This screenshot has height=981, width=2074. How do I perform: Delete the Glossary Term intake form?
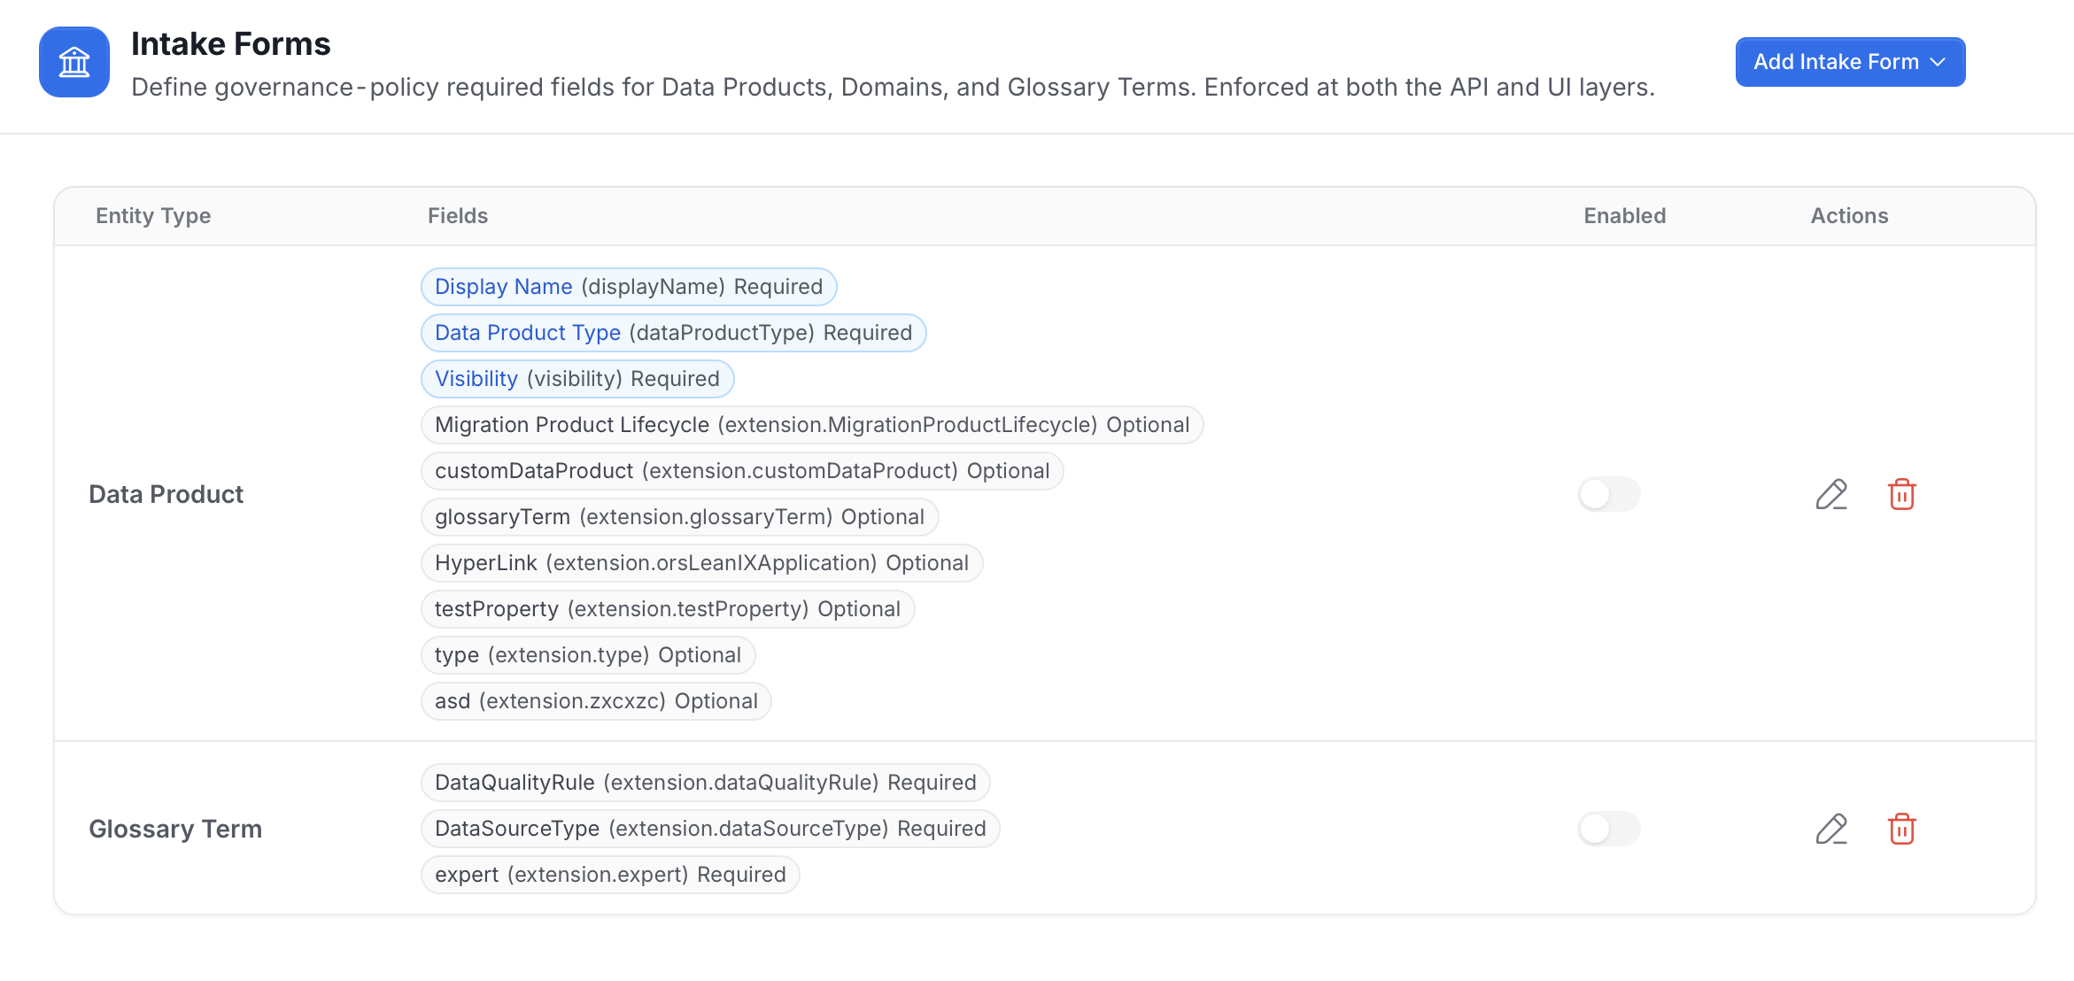(1901, 829)
